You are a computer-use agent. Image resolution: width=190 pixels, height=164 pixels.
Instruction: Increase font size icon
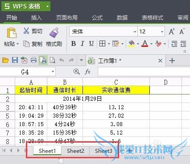click(x=172, y=32)
